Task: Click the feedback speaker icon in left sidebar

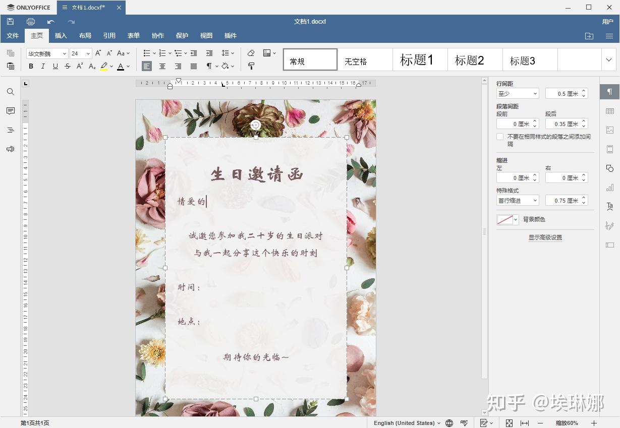Action: [10, 149]
